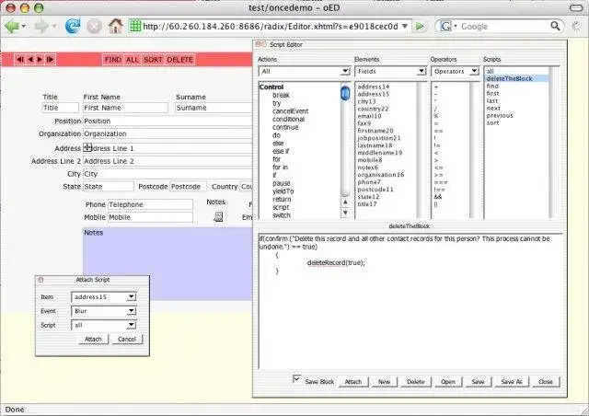
Task: Select 'conditional' in the Actions list
Action: tap(288, 119)
